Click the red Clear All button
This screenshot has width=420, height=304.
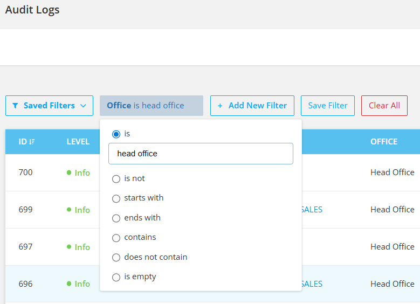pos(384,106)
